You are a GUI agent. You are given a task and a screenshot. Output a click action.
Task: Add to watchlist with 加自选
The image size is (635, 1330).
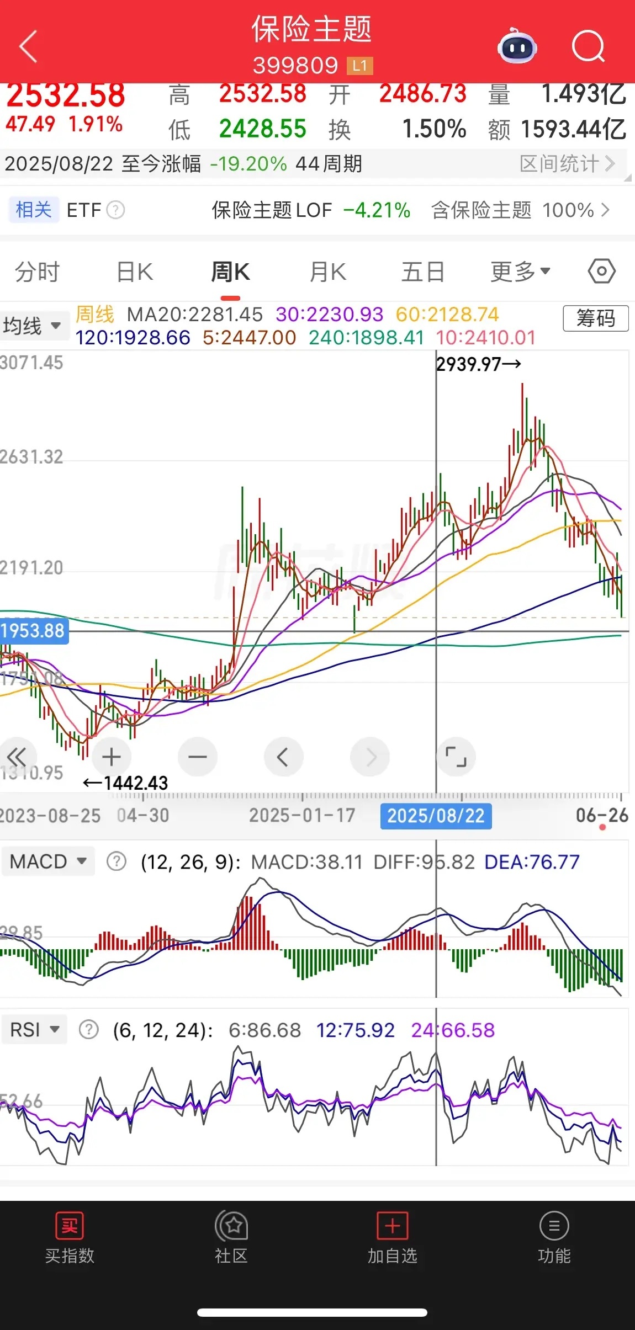[393, 1238]
